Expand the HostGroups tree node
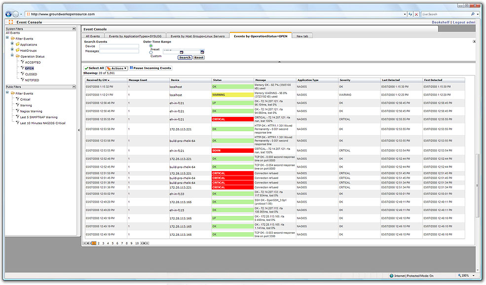 point(12,50)
